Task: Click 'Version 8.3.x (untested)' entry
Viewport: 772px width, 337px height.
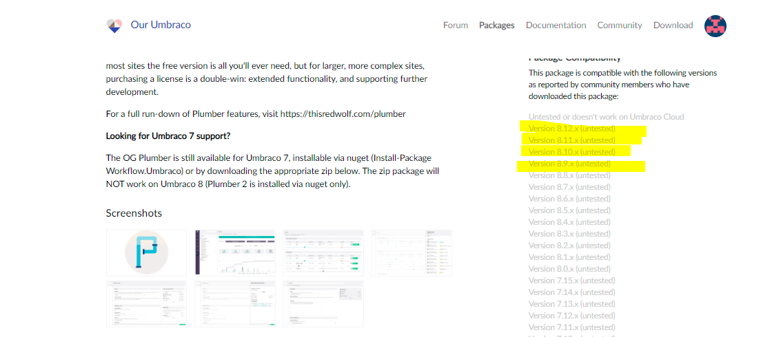Action: pyautogui.click(x=569, y=234)
